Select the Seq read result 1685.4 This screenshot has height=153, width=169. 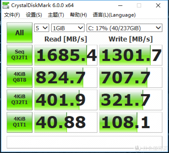[x=66, y=55]
